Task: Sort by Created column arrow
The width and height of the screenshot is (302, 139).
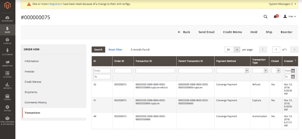Action: (x=296, y=61)
